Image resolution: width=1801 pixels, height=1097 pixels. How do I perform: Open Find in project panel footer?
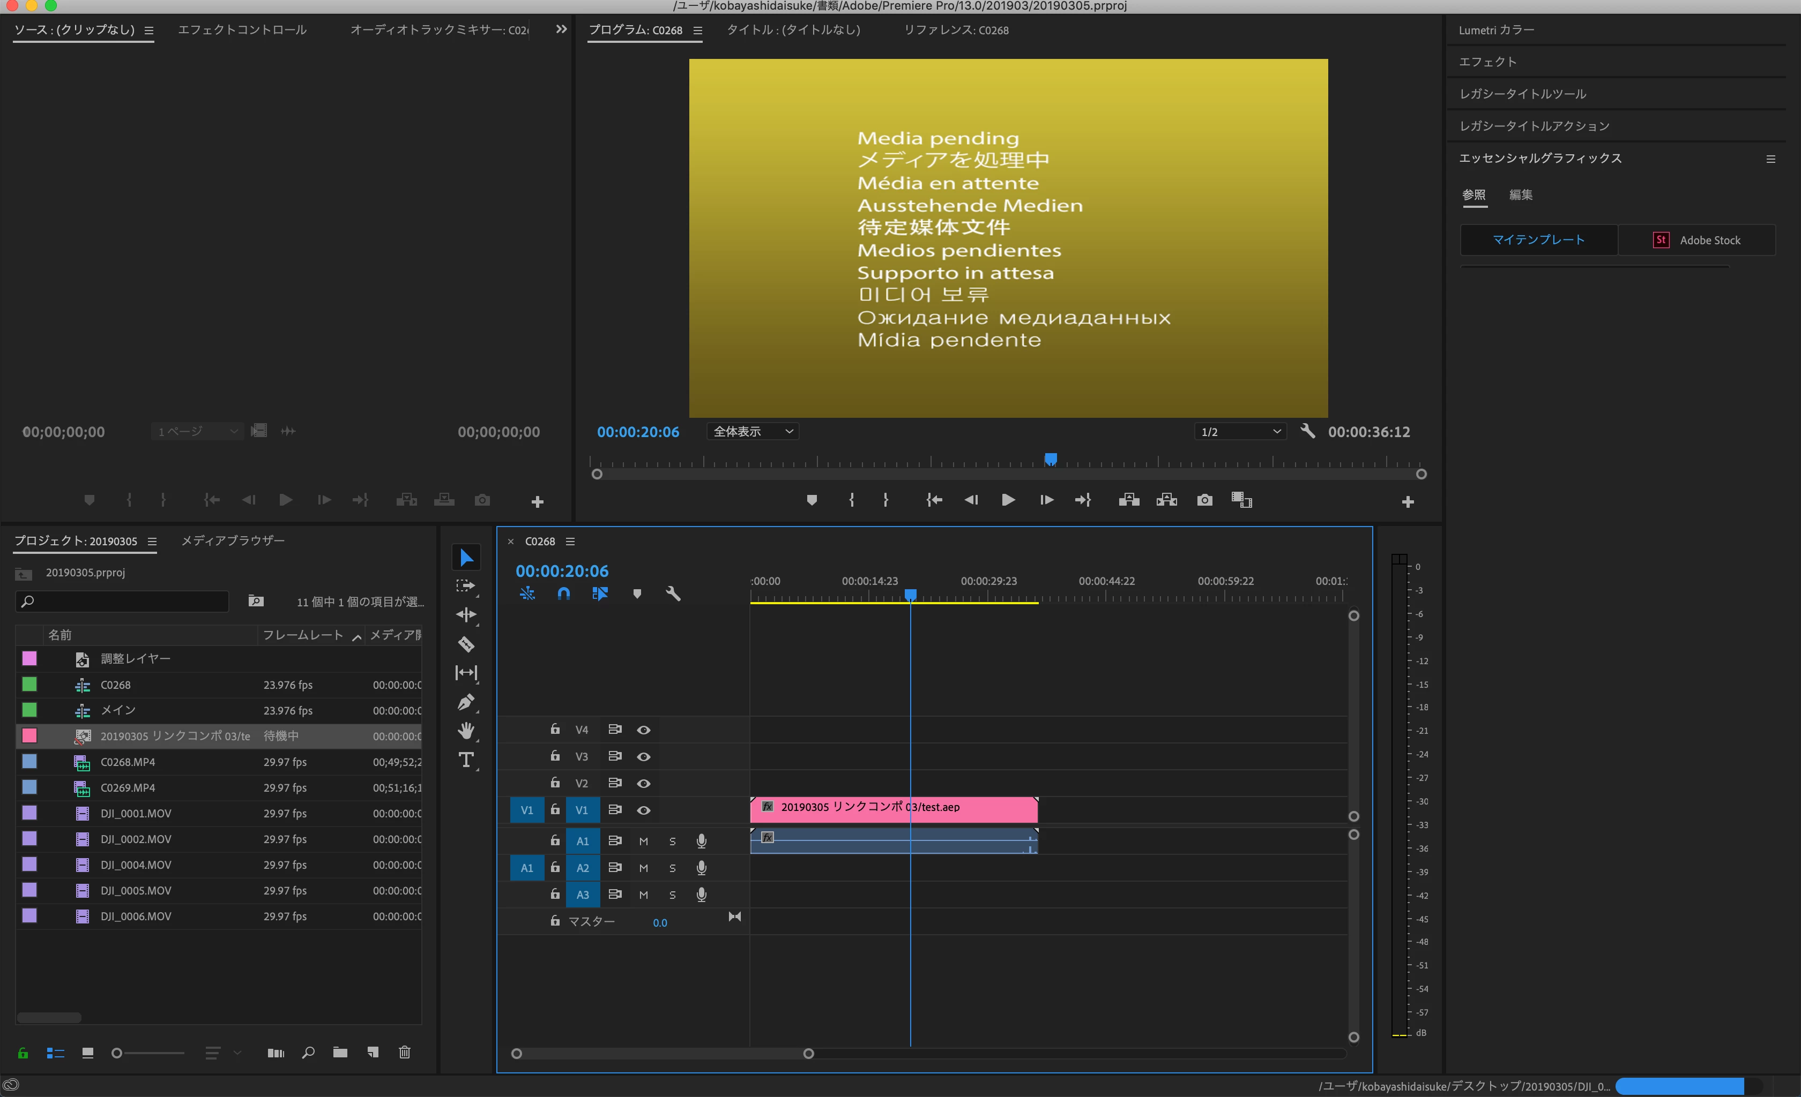(x=308, y=1053)
